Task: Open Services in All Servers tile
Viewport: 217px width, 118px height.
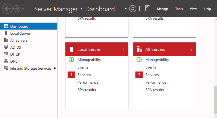Action: pyautogui.click(x=152, y=75)
